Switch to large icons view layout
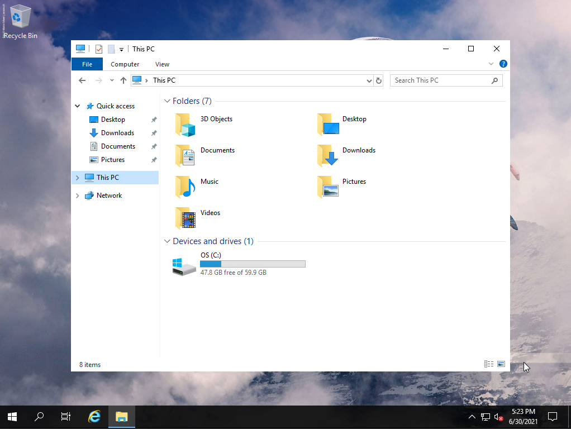This screenshot has height=429, width=571. coord(501,364)
